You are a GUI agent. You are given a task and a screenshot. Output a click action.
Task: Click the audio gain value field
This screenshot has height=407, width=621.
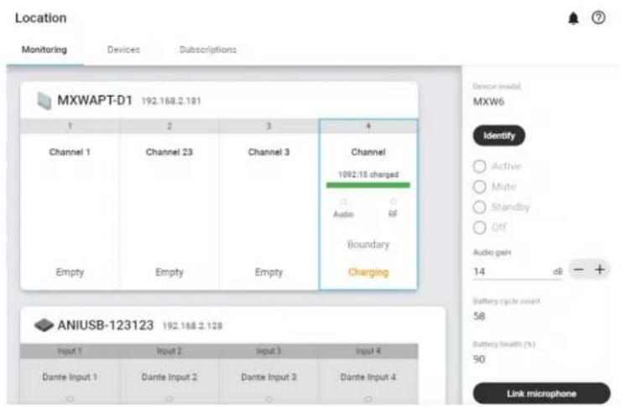pyautogui.click(x=518, y=272)
